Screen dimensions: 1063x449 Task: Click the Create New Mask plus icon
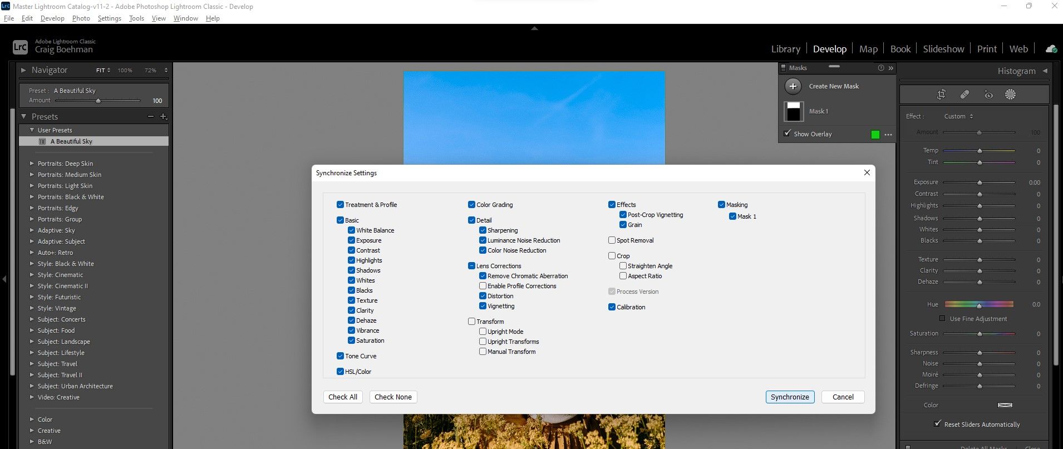click(793, 86)
